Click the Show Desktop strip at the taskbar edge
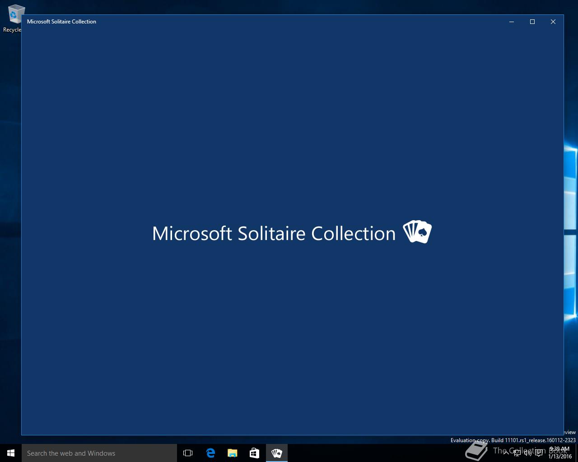Screen dimensions: 578x462 click(577, 453)
